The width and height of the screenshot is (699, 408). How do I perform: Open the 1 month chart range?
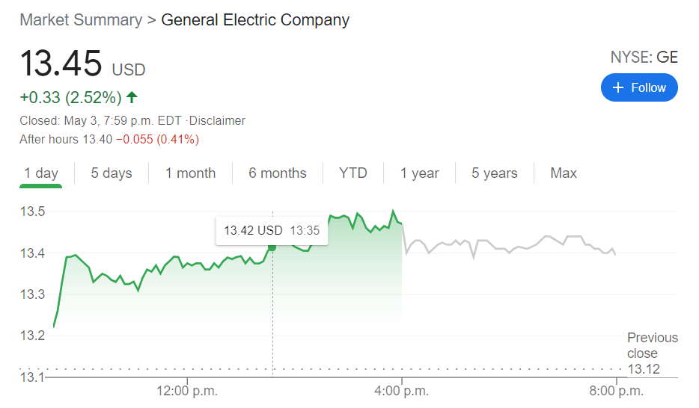(x=190, y=173)
